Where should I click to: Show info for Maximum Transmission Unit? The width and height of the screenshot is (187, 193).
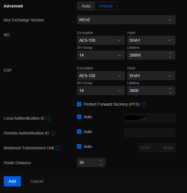coord(58,148)
